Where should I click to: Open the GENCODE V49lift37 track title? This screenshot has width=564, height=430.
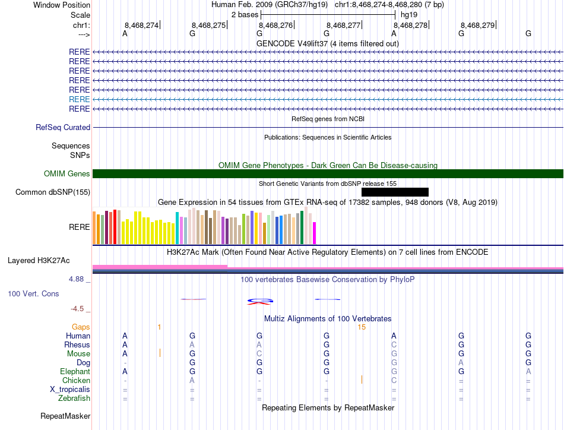(327, 43)
